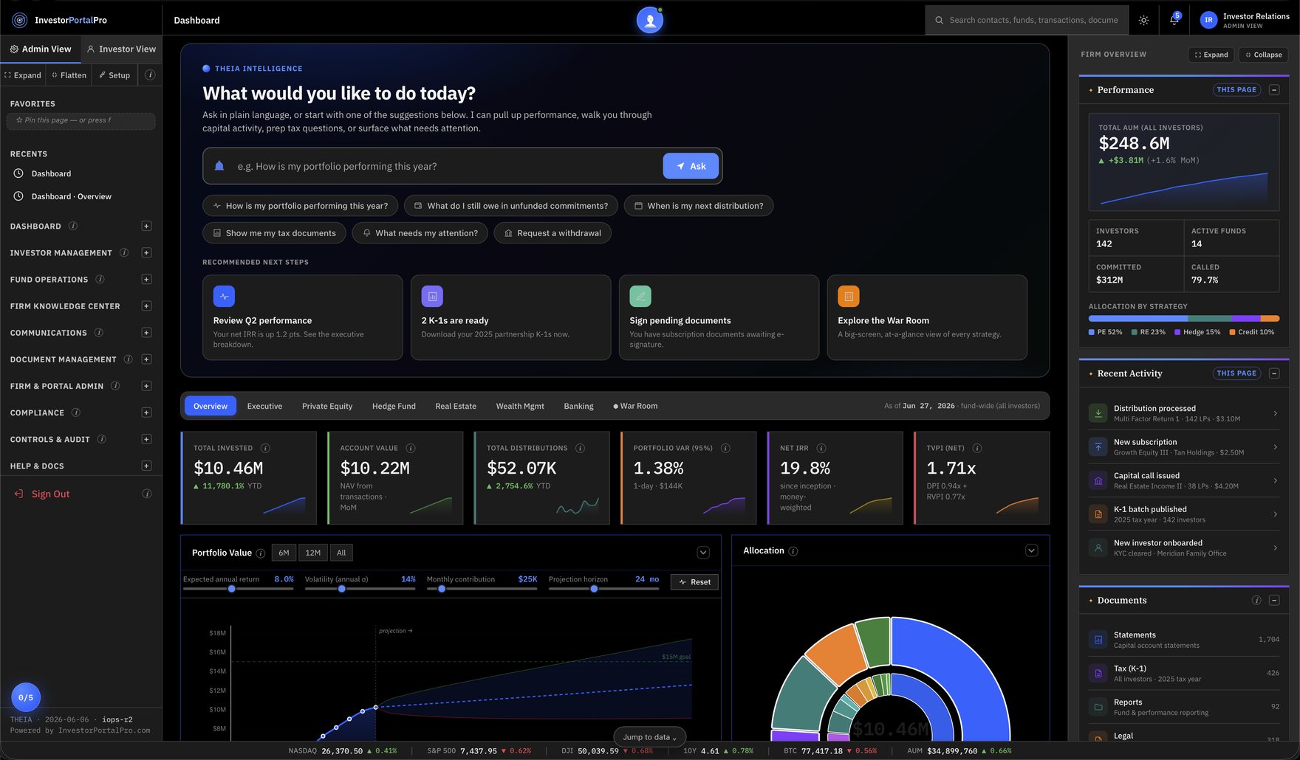
Task: Collapse the Allocation chart chevron
Action: point(1032,550)
